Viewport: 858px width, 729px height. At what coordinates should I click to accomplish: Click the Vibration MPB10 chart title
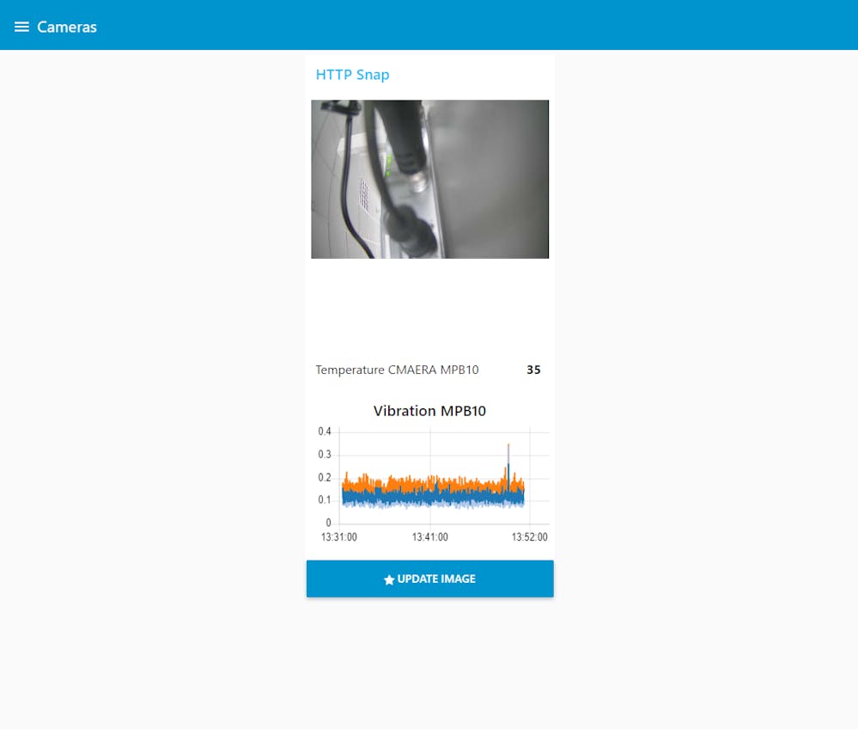(x=429, y=411)
